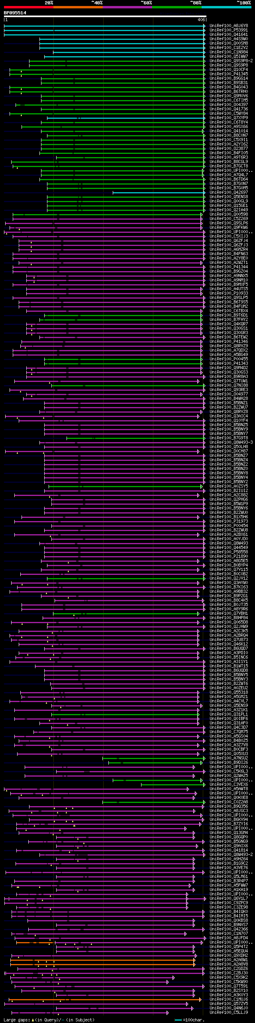Click label UniRef100_A8JFD4

[x=229, y=938]
